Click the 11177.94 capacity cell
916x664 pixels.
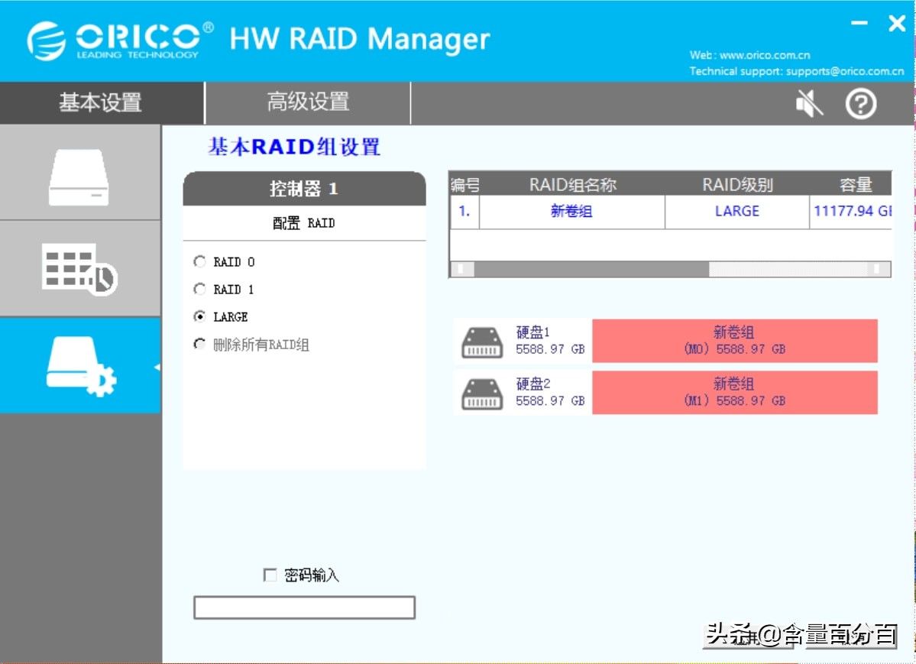click(851, 211)
